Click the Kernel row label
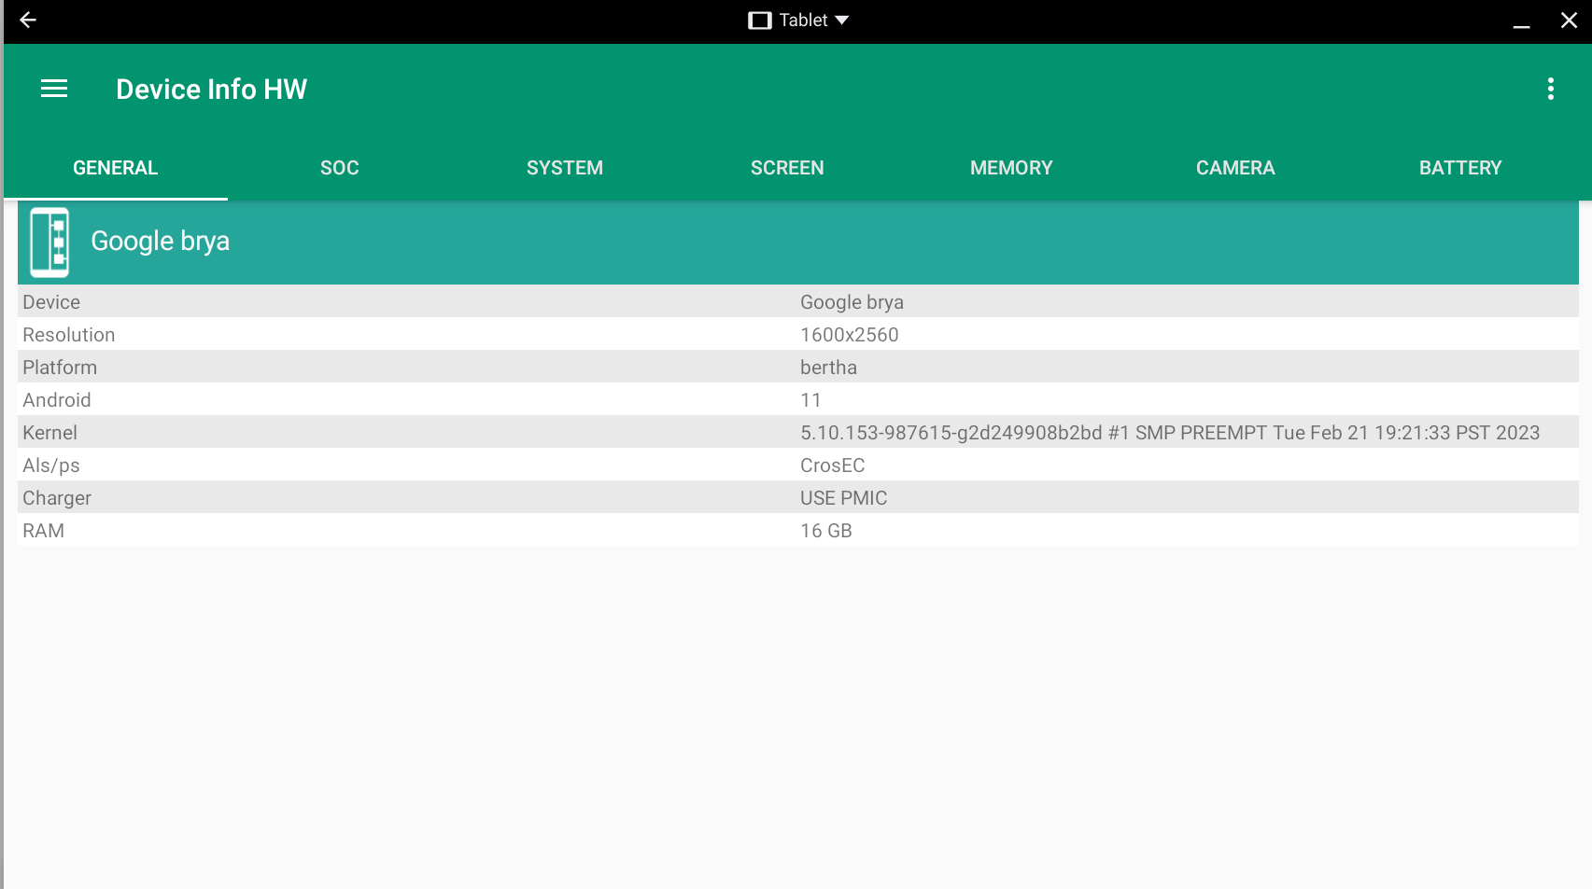1592x889 pixels. point(50,433)
